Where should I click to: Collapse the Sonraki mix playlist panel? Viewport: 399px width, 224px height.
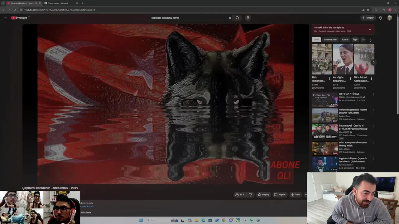(x=370, y=29)
